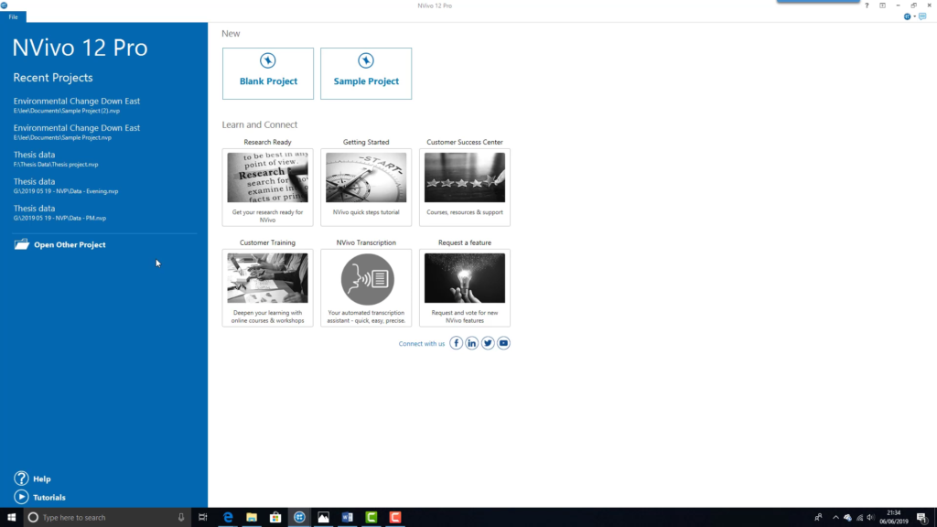This screenshot has height=527, width=937.
Task: Open the File tab
Action: tap(13, 16)
